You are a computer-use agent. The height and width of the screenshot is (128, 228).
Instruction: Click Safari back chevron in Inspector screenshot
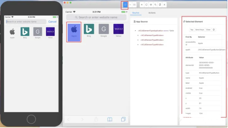(68, 119)
